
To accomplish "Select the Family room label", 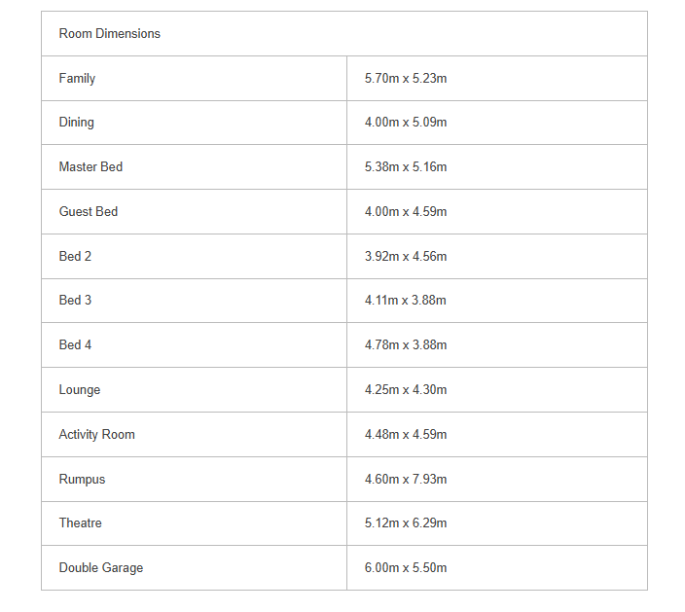I will click(77, 79).
